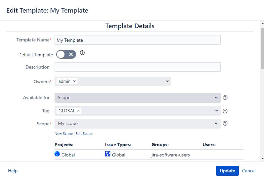Click the help icon next to Tag field

pos(225,111)
